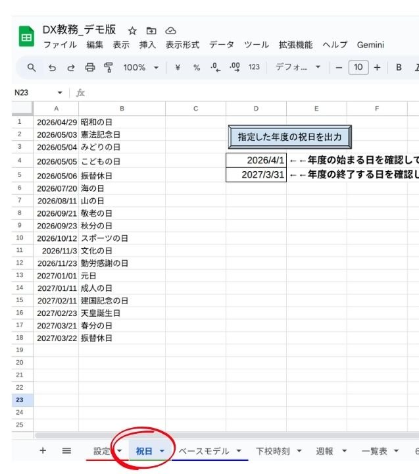
Task: Click the Google Sheets home icon
Action: tap(26, 37)
